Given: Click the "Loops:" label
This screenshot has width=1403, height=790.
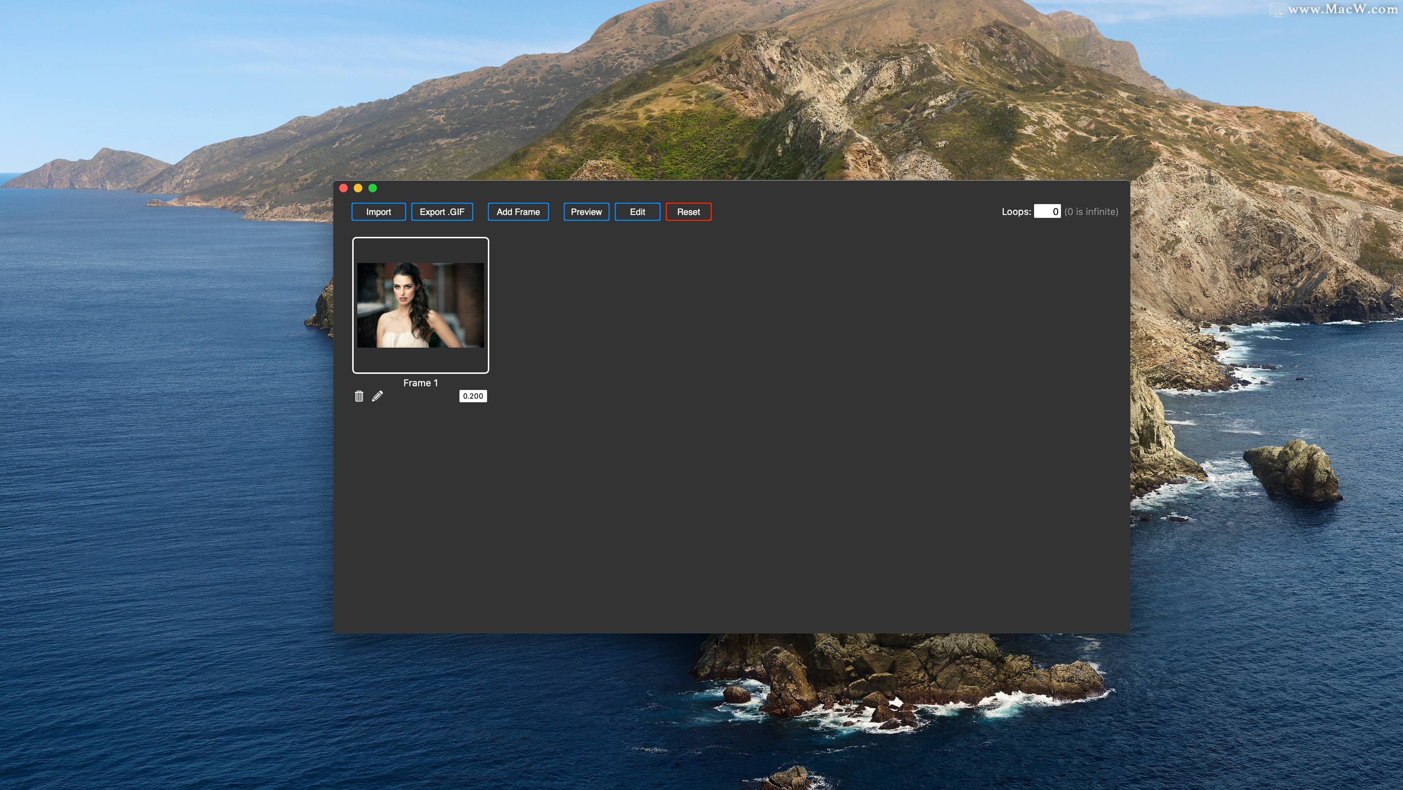Looking at the screenshot, I should pos(1016,211).
